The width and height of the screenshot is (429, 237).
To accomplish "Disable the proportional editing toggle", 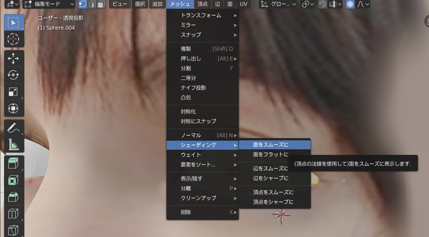I will pyautogui.click(x=350, y=4).
